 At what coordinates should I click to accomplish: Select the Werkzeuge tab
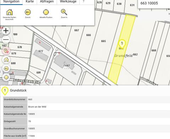[68, 2]
